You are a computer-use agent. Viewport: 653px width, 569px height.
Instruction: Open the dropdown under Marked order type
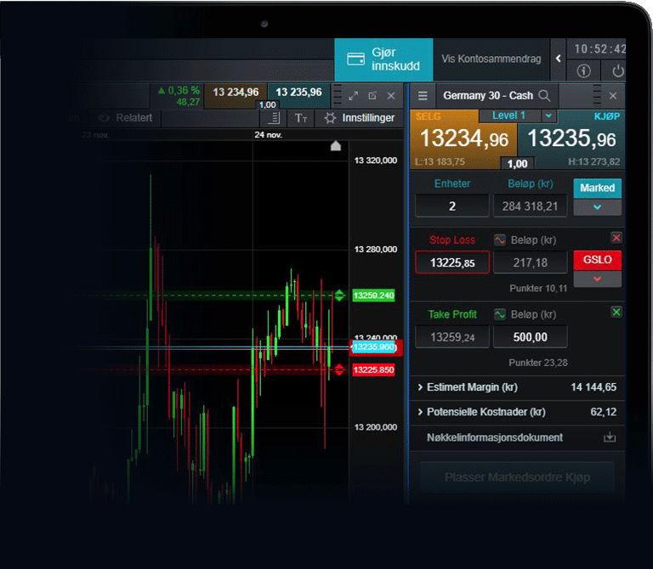pos(597,207)
